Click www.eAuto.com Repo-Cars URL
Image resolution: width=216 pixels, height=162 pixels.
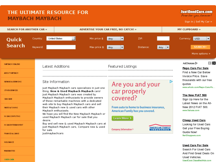(x=199, y=87)
